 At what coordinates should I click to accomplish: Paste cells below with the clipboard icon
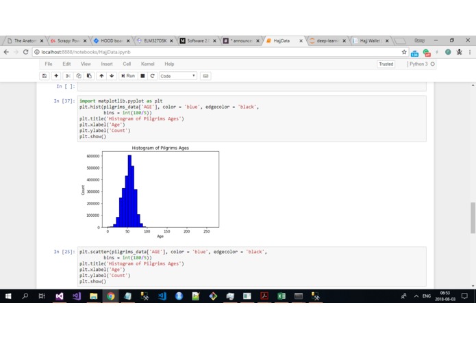89,76
